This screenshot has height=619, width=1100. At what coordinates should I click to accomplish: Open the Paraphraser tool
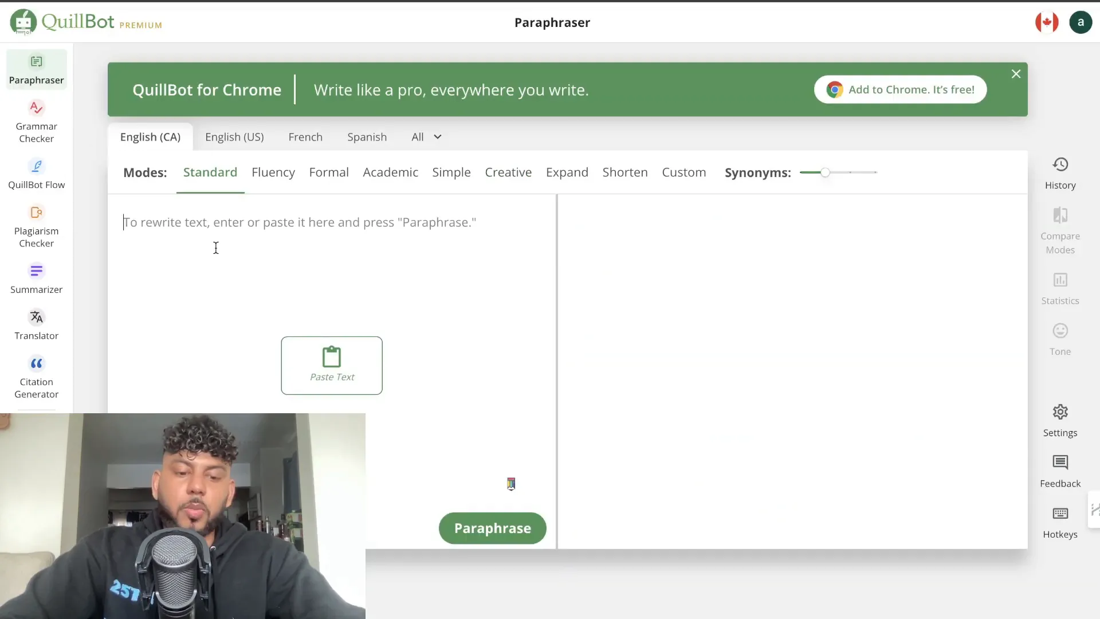pyautogui.click(x=36, y=67)
